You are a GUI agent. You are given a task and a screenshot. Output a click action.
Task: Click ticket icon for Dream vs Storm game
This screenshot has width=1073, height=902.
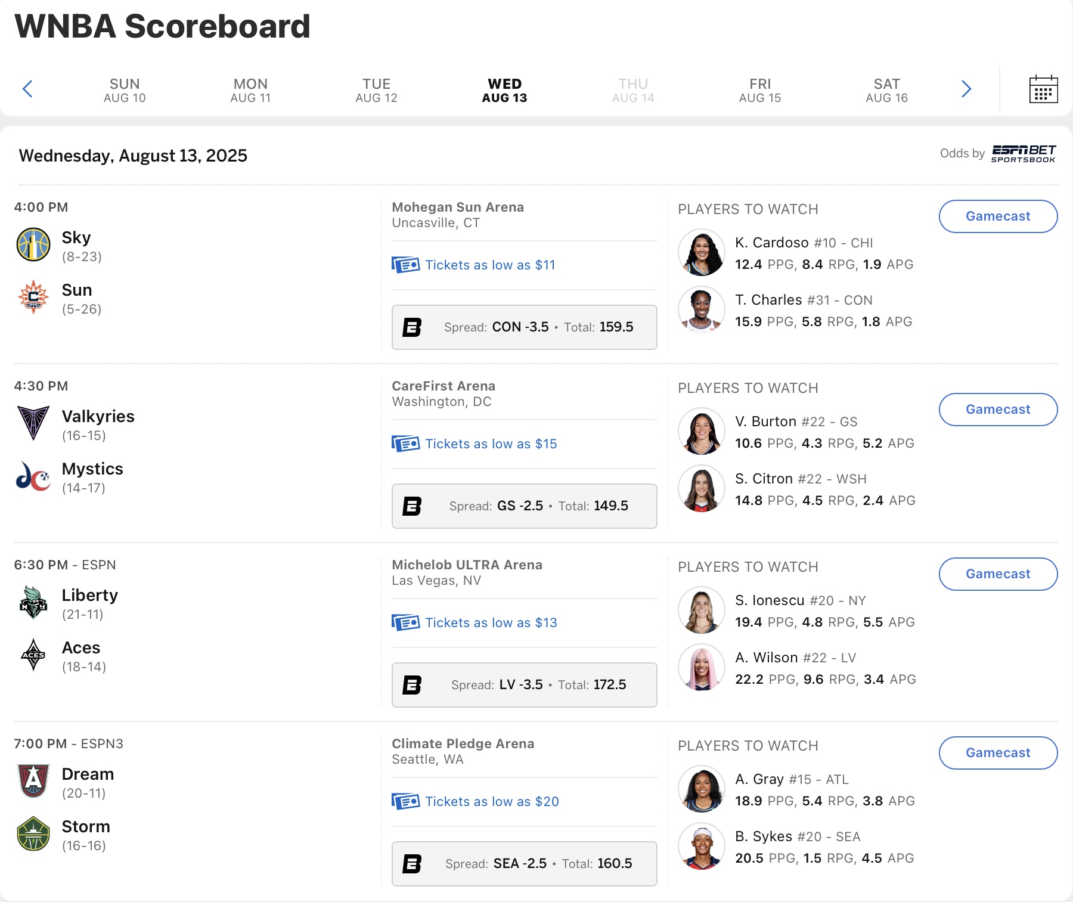coord(406,801)
